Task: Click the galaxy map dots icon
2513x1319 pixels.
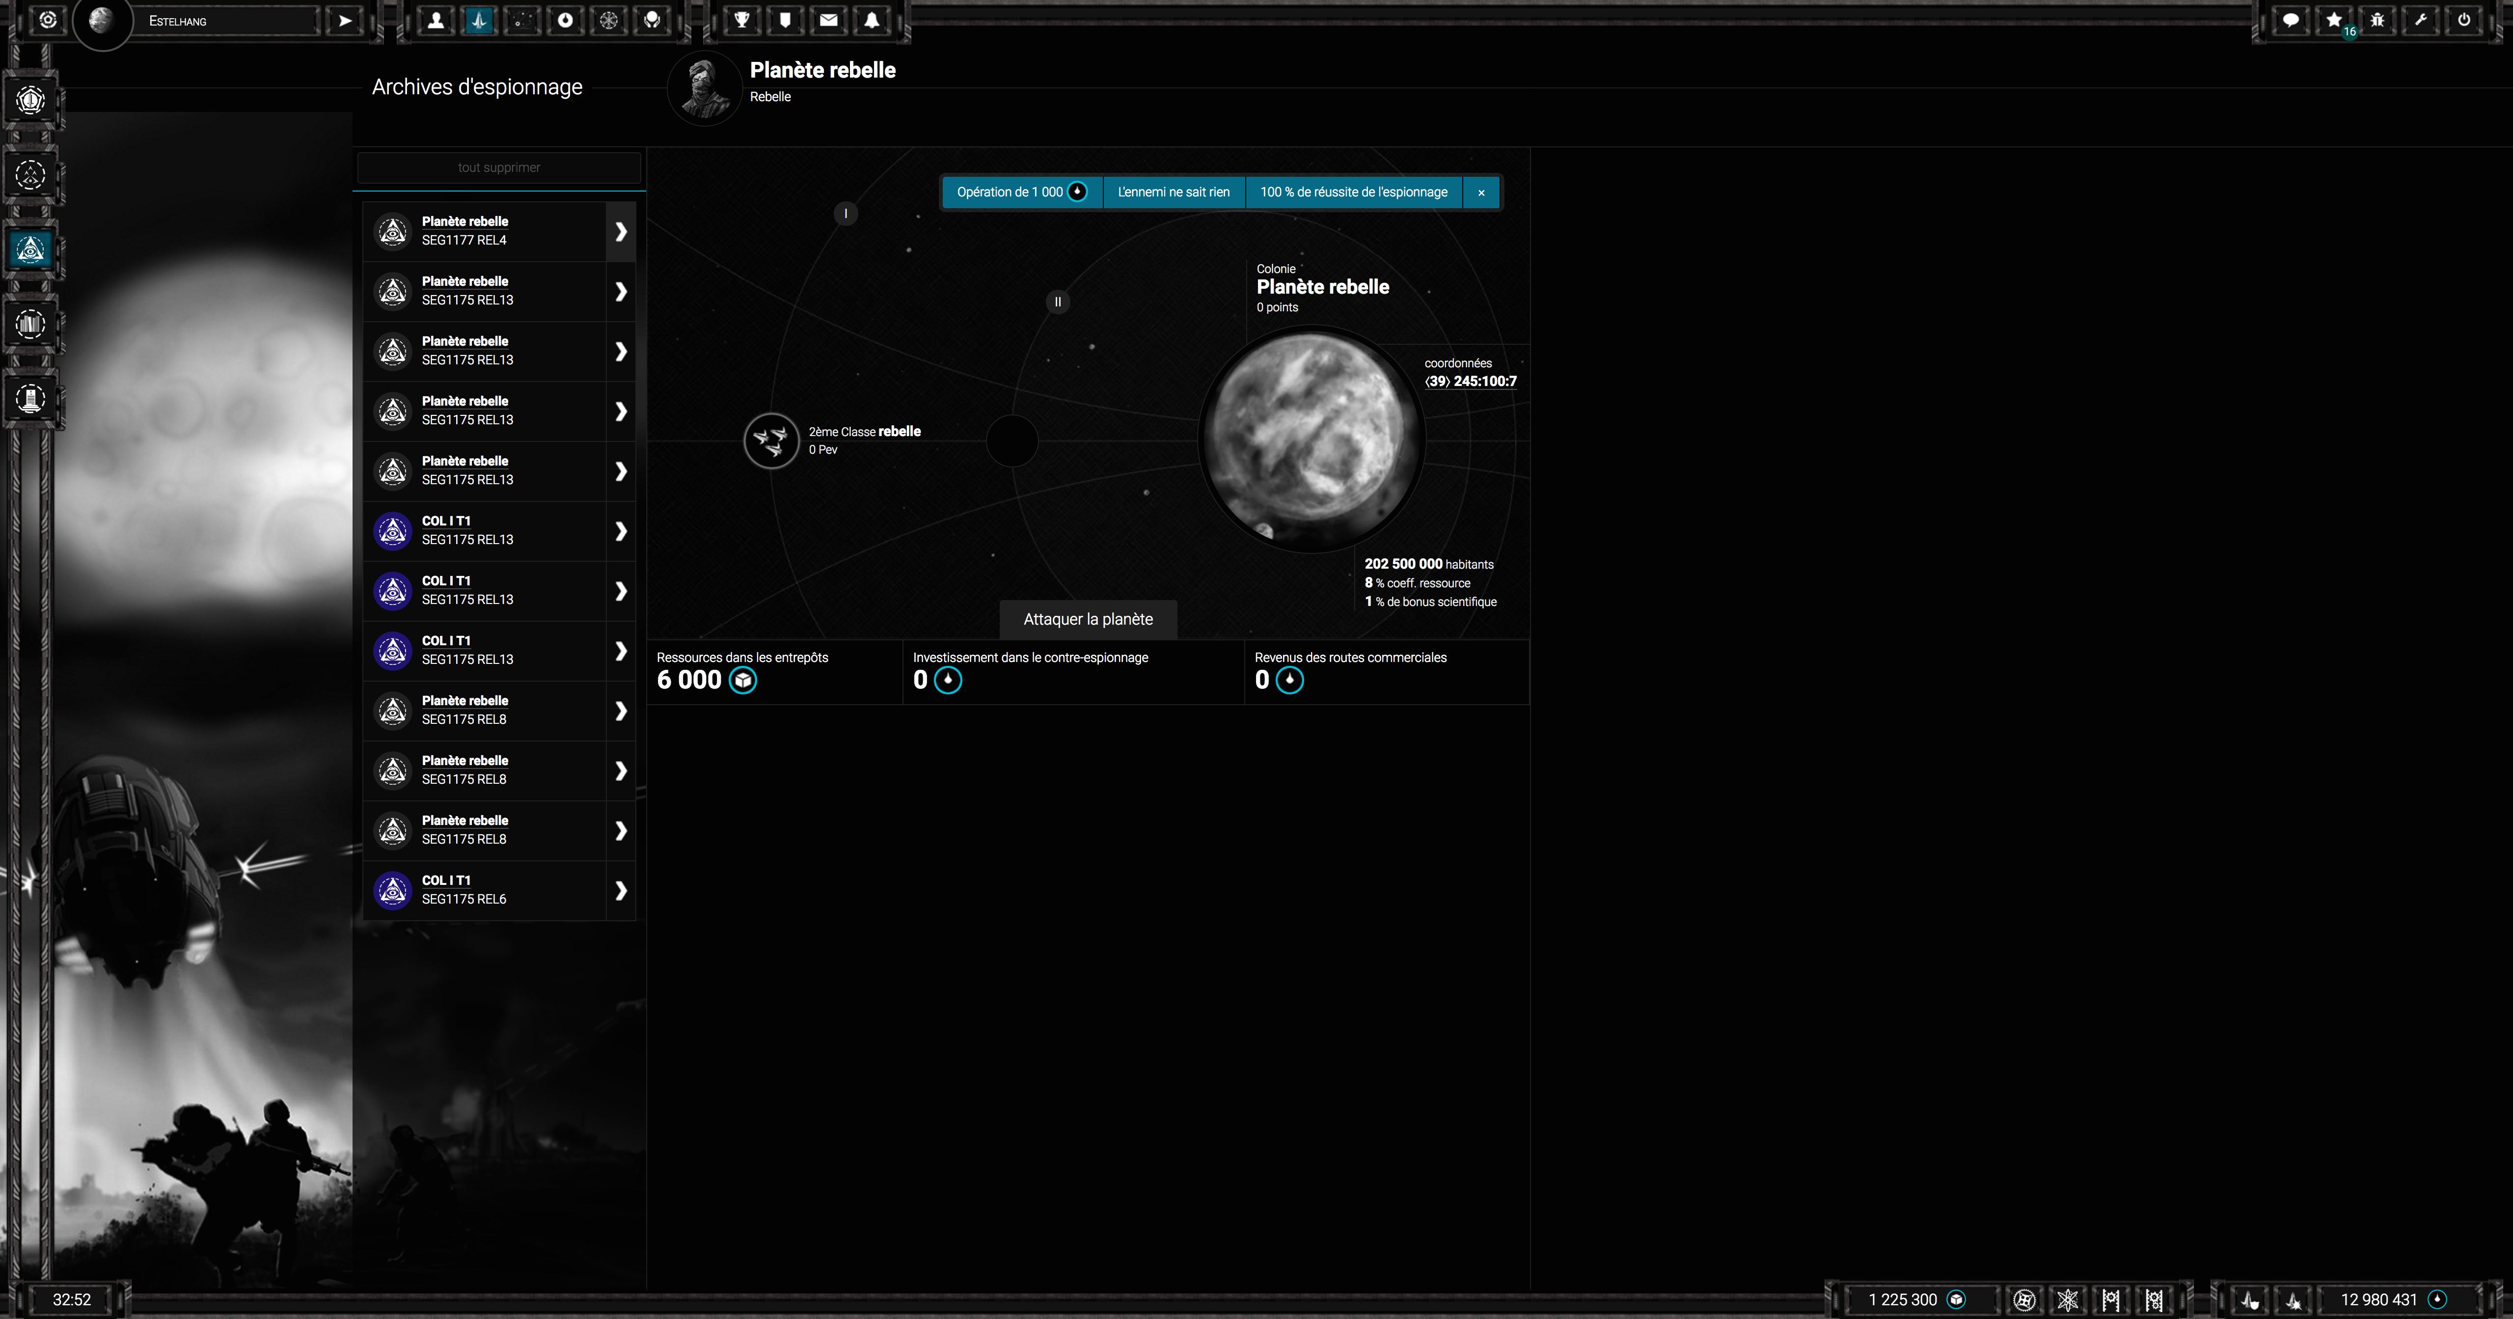Action: 522,21
